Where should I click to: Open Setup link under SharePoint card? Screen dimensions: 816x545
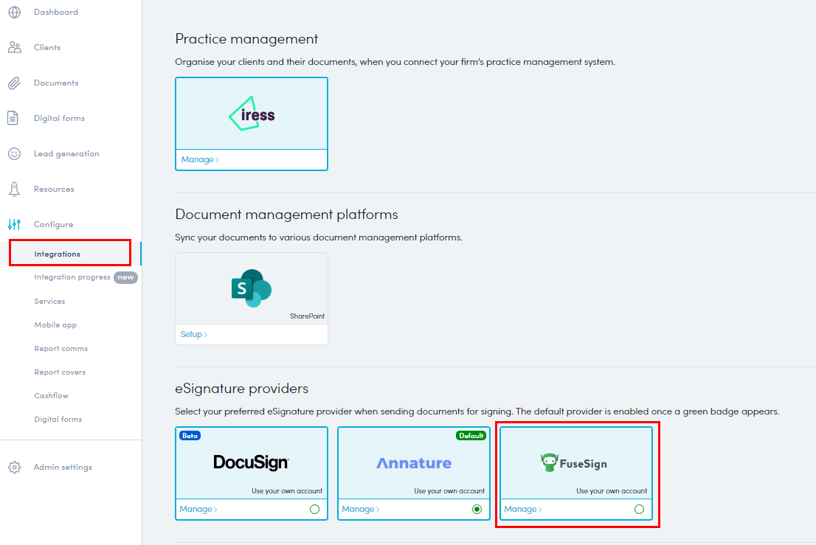[193, 335]
